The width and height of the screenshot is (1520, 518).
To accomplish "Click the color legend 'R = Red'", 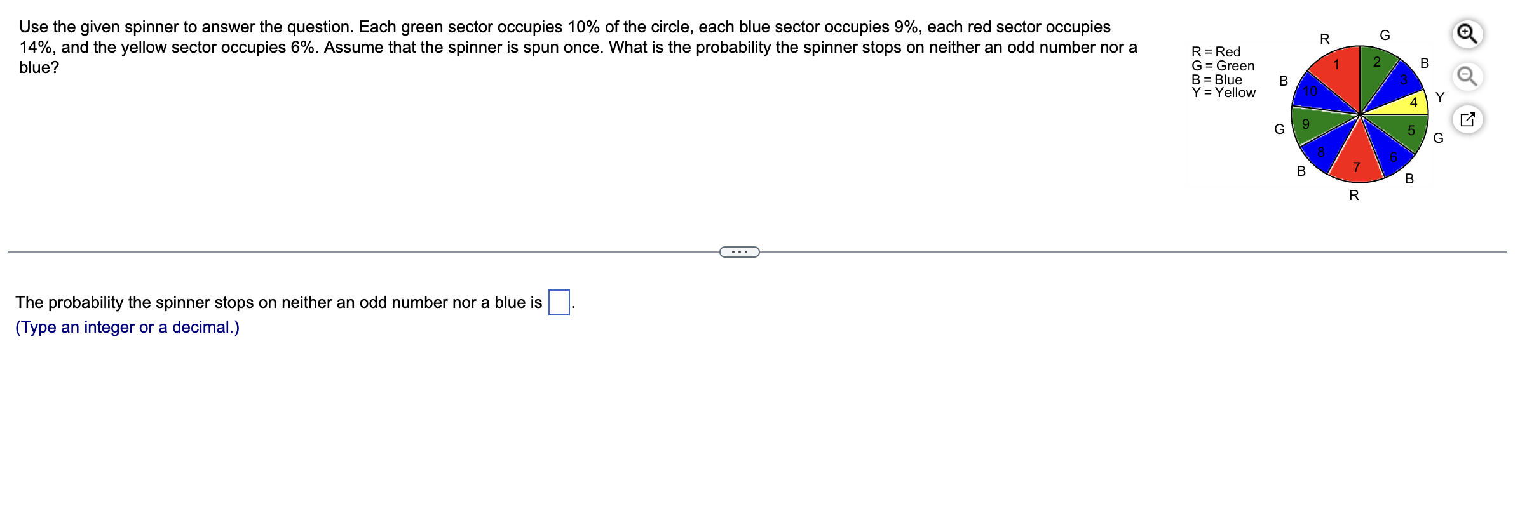I will tap(1214, 52).
